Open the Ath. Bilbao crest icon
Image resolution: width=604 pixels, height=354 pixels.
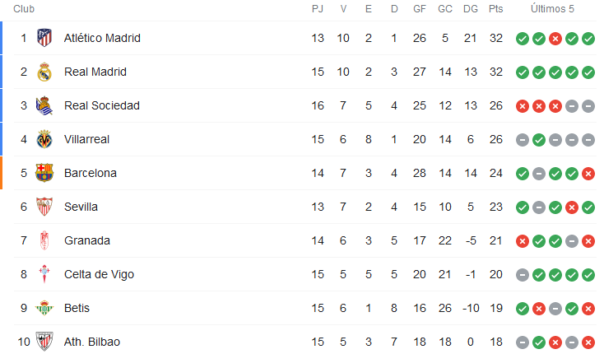pos(44,342)
